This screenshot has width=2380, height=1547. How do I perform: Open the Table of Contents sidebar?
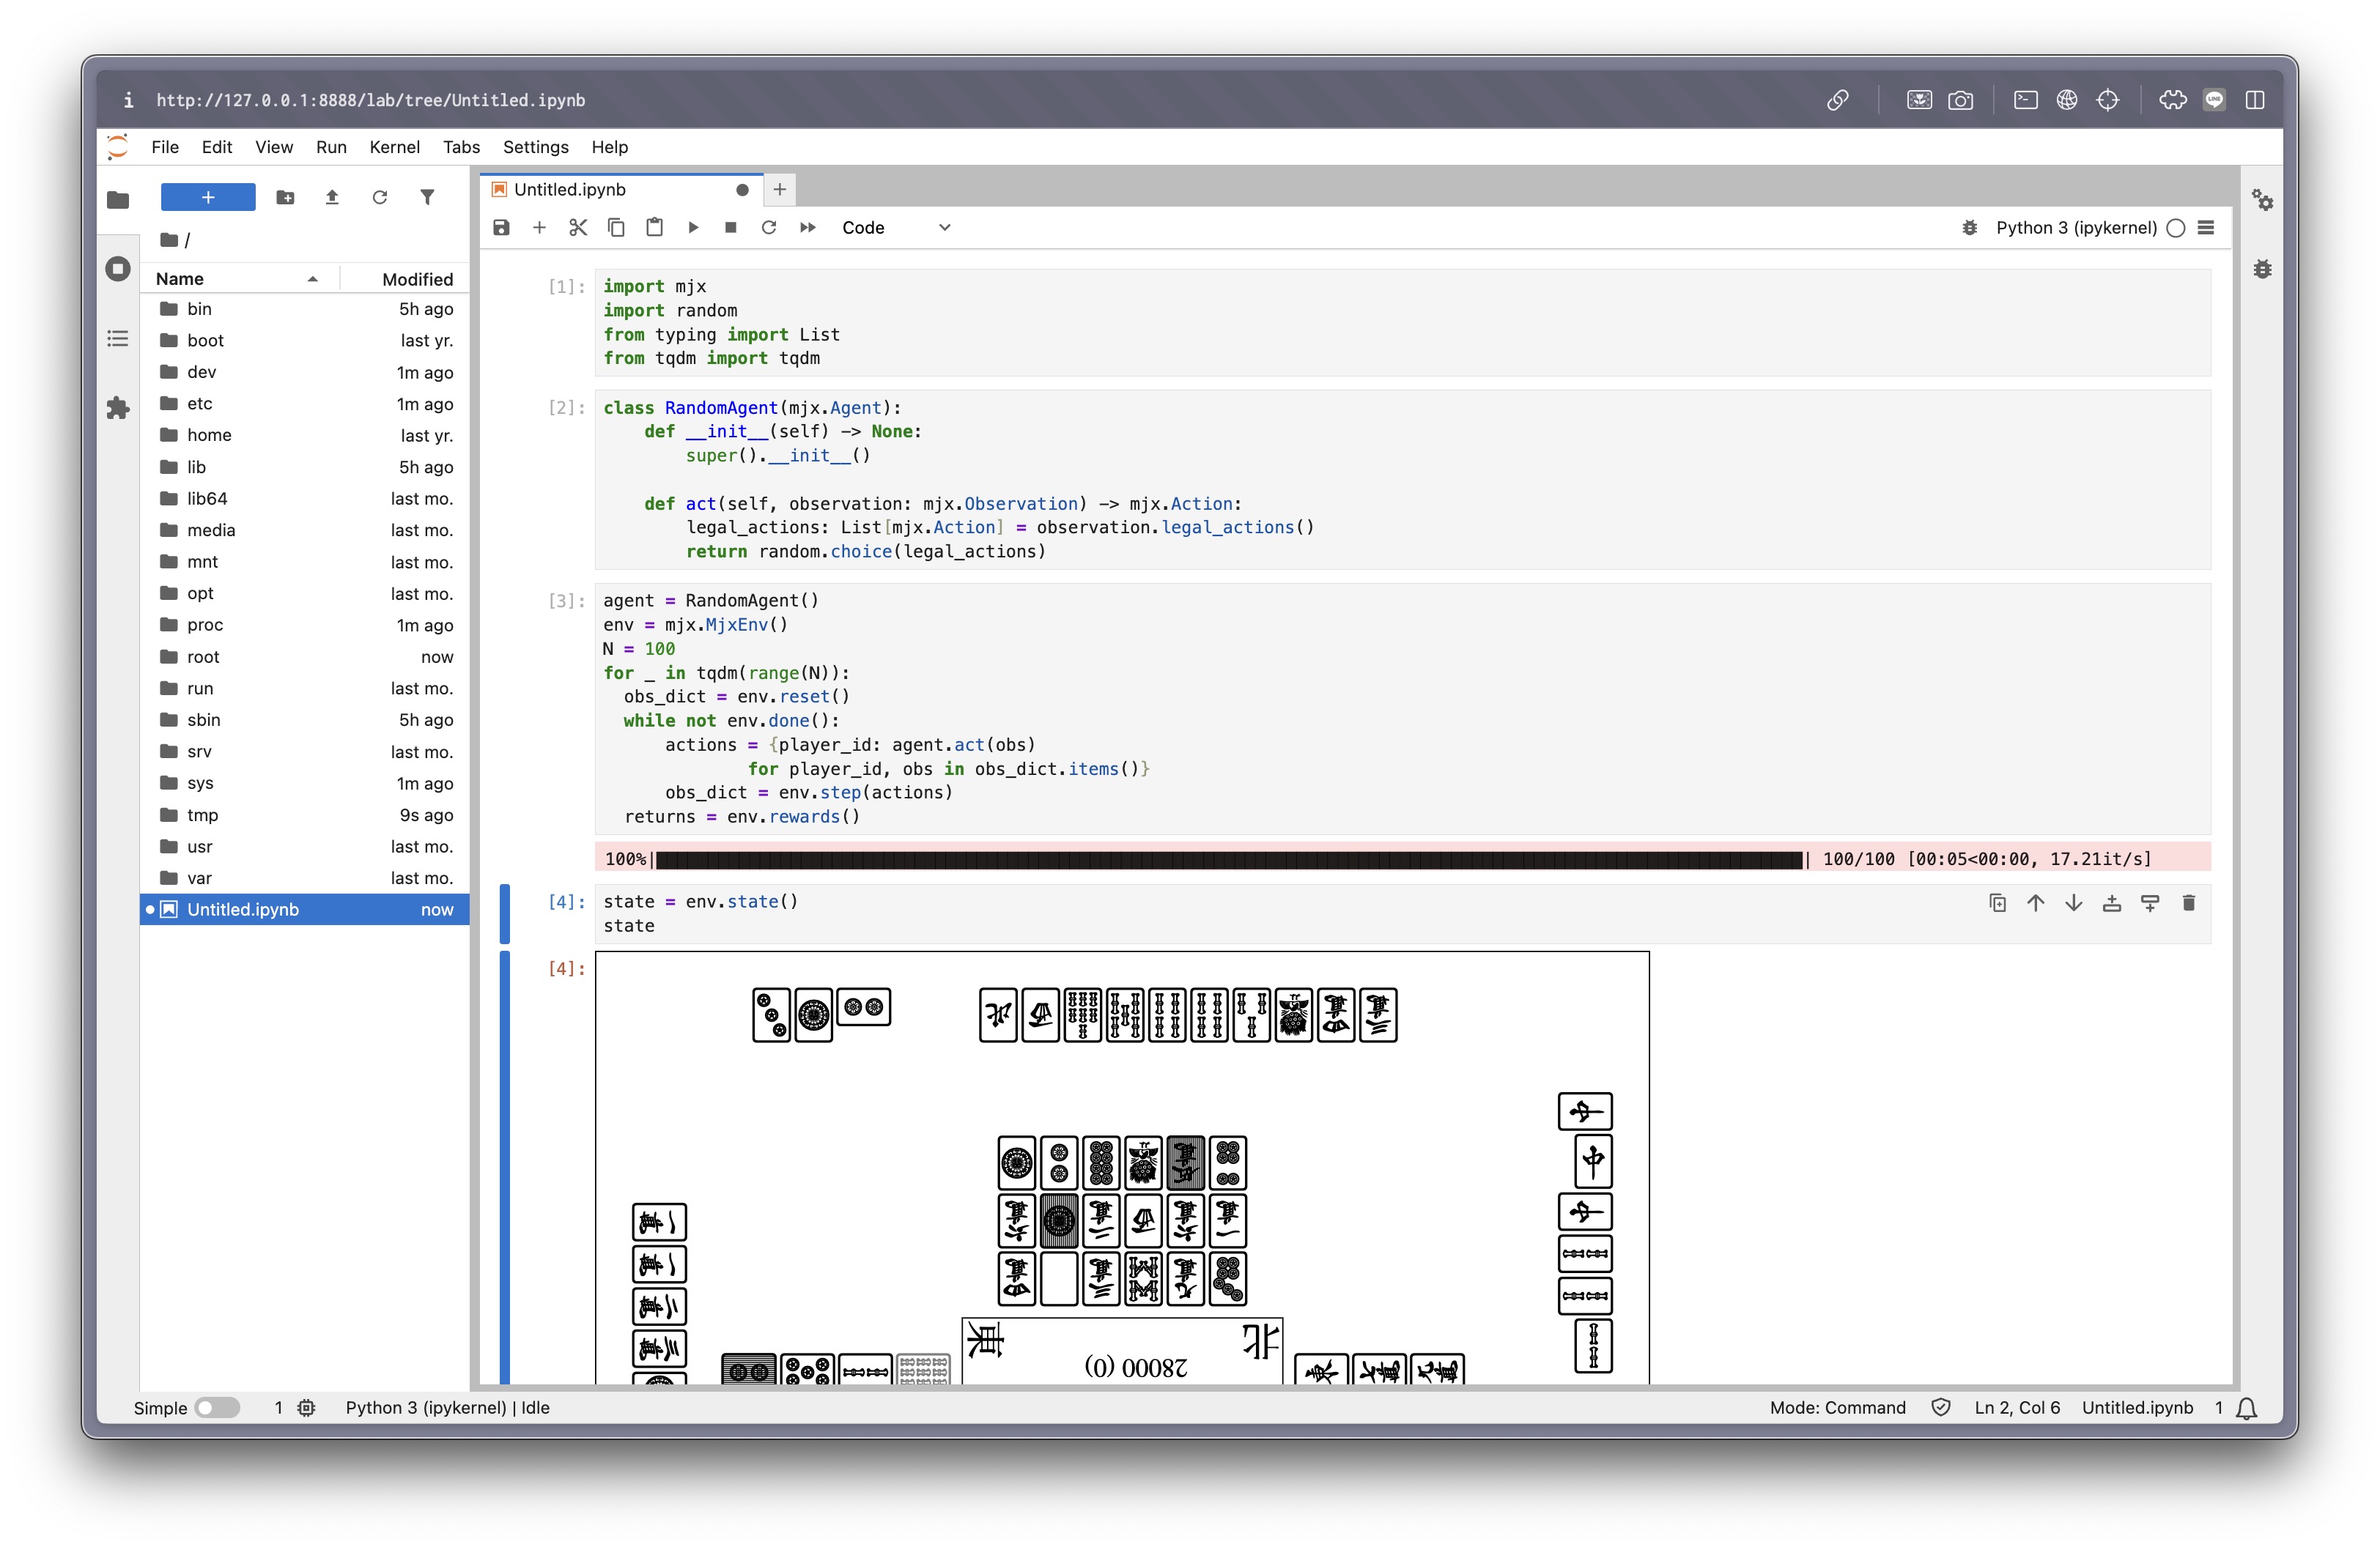point(118,339)
